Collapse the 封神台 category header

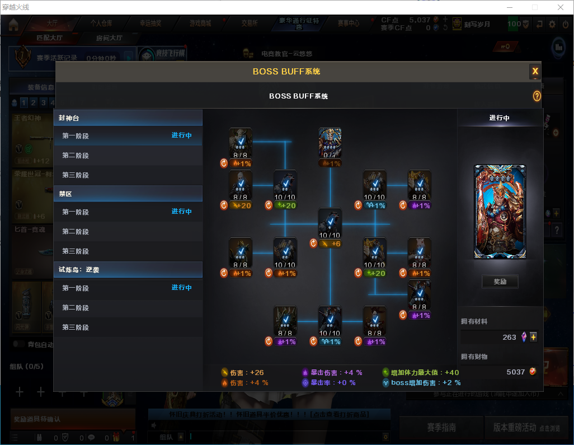(x=128, y=118)
